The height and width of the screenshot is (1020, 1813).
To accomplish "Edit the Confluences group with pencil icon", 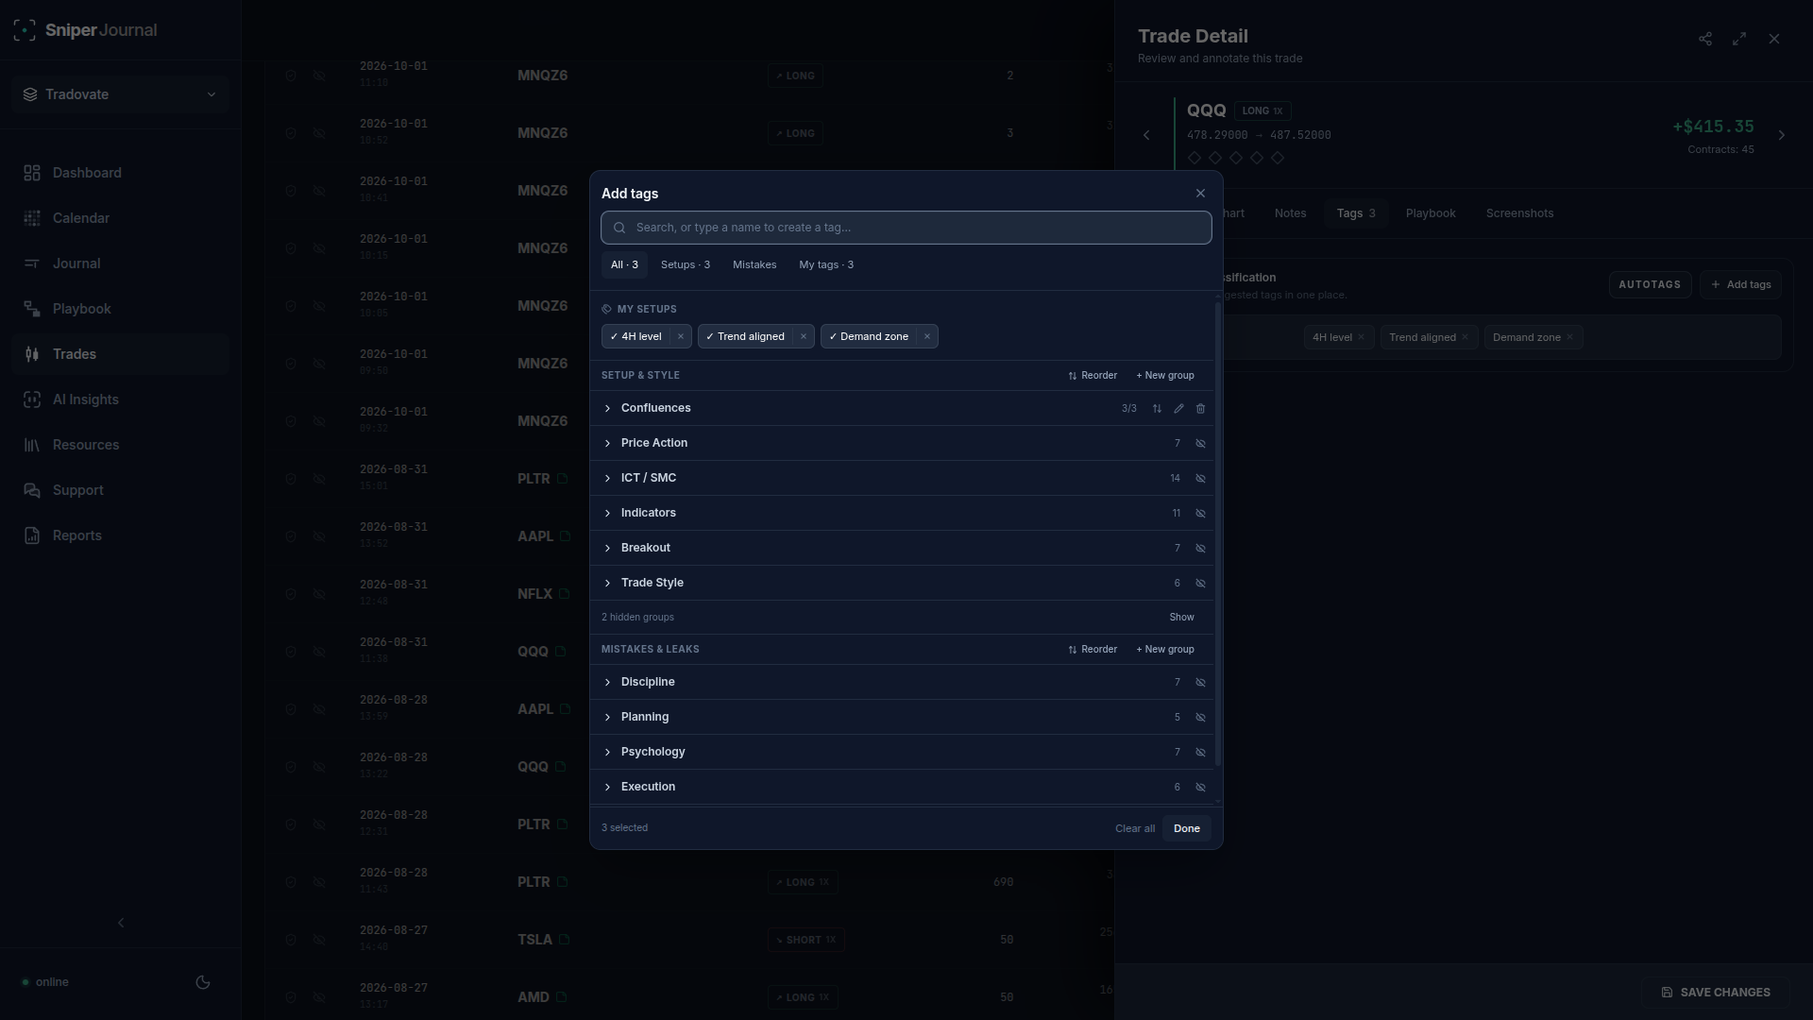I will tap(1178, 409).
